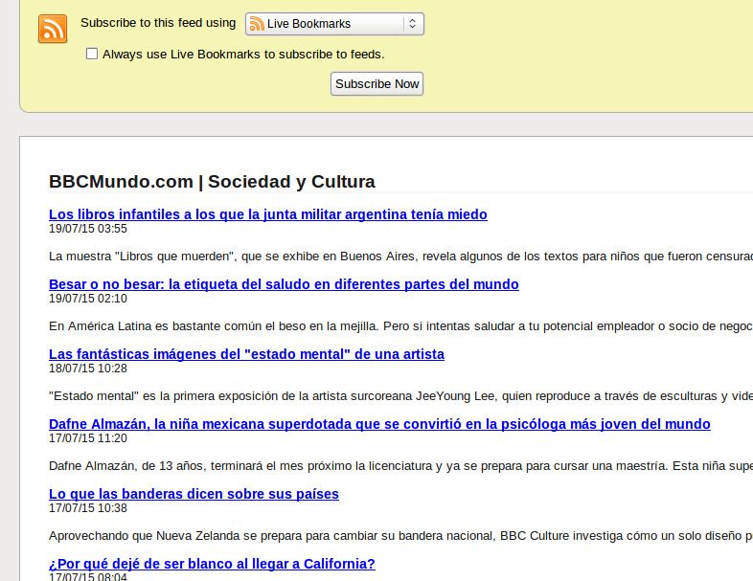Click the date 17/07/15 10:38
Screen dimensions: 753x581
coord(88,508)
